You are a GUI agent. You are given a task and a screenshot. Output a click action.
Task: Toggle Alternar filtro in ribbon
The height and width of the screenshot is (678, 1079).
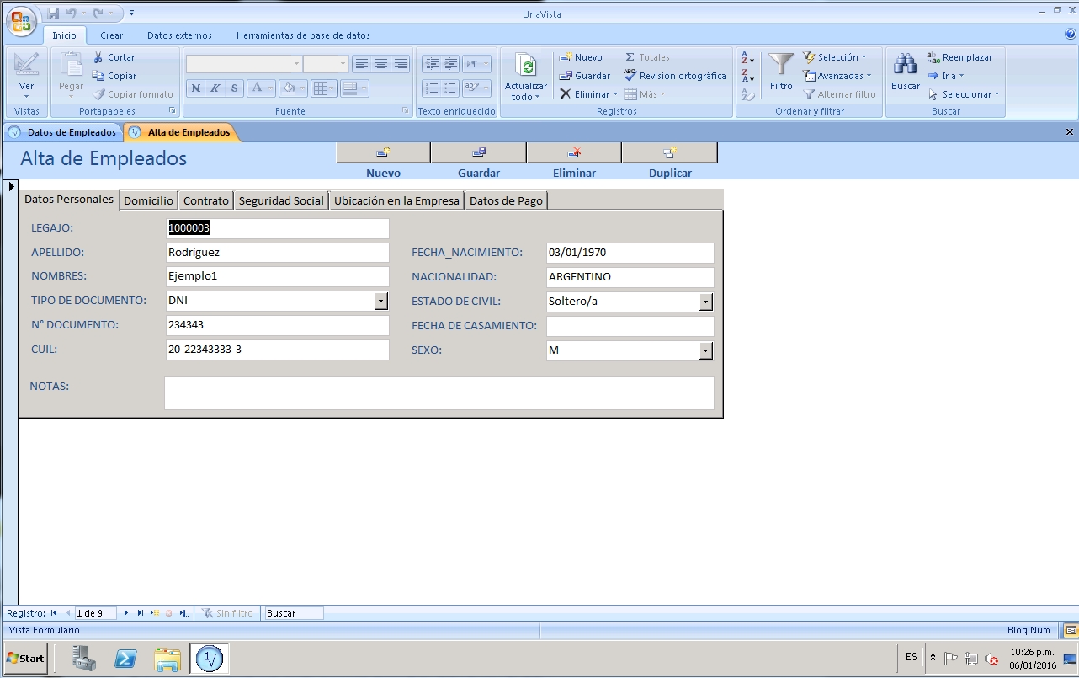839,94
